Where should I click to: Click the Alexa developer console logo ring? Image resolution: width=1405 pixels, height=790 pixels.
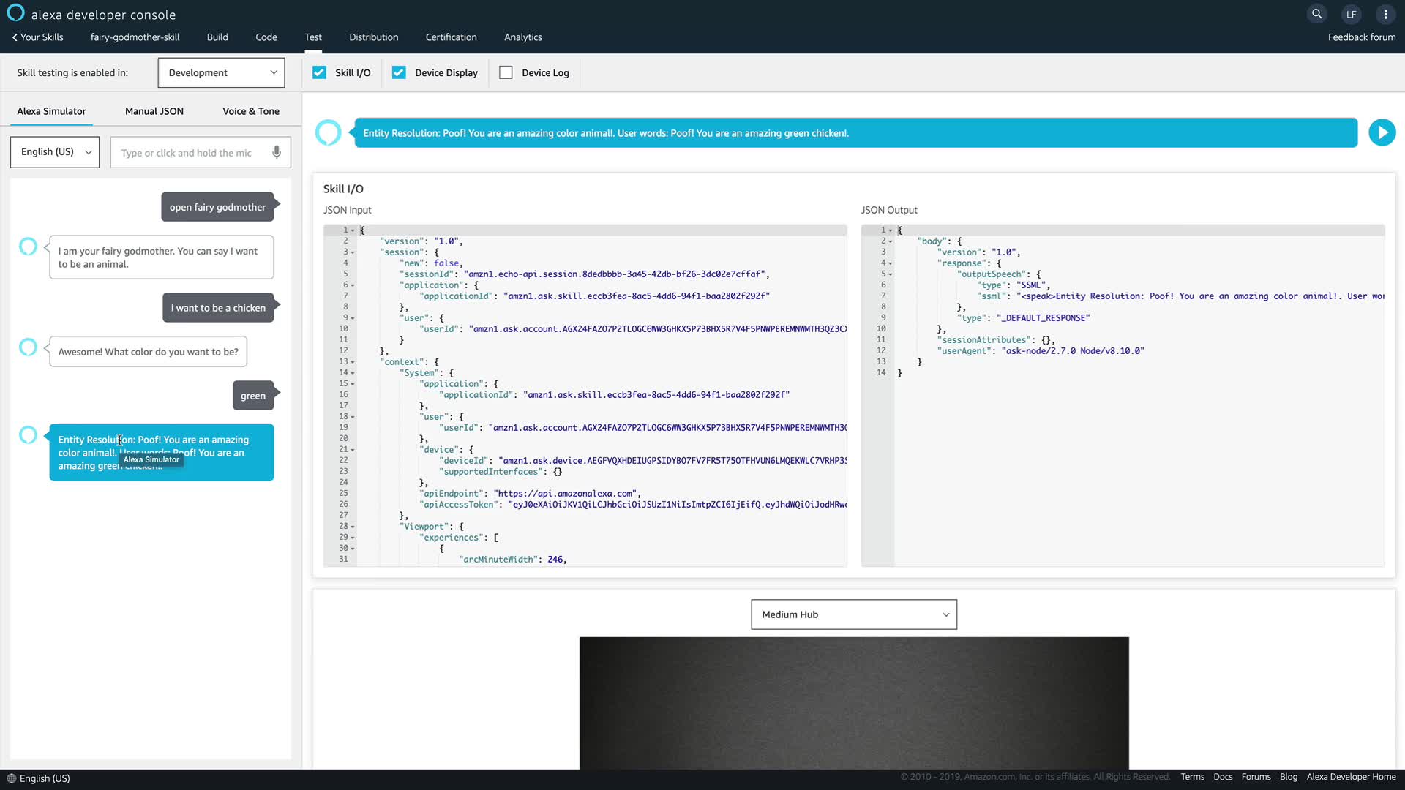pos(15,13)
